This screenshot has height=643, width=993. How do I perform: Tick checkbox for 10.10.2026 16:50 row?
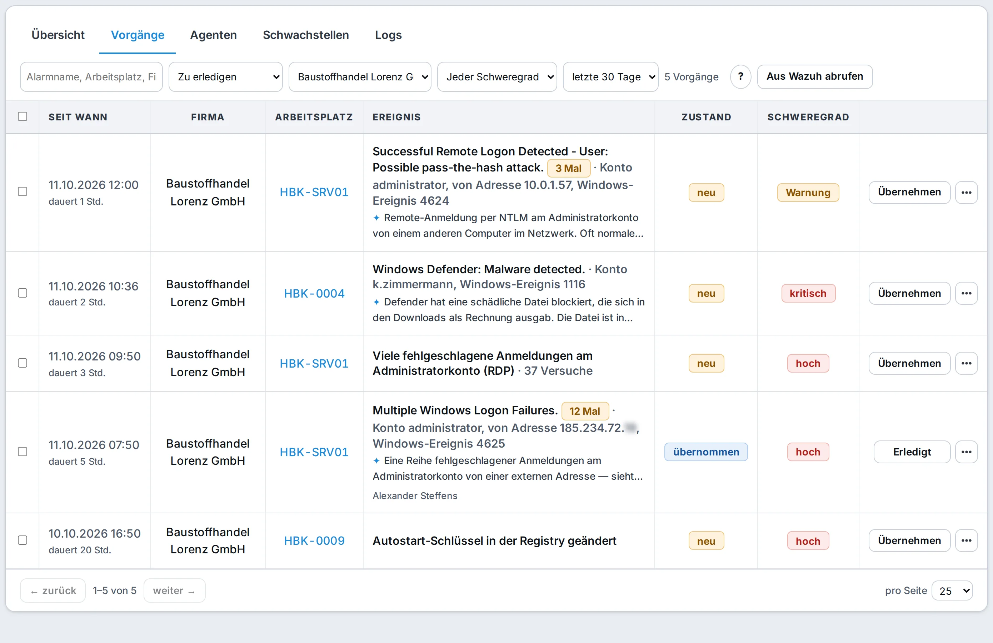(23, 540)
